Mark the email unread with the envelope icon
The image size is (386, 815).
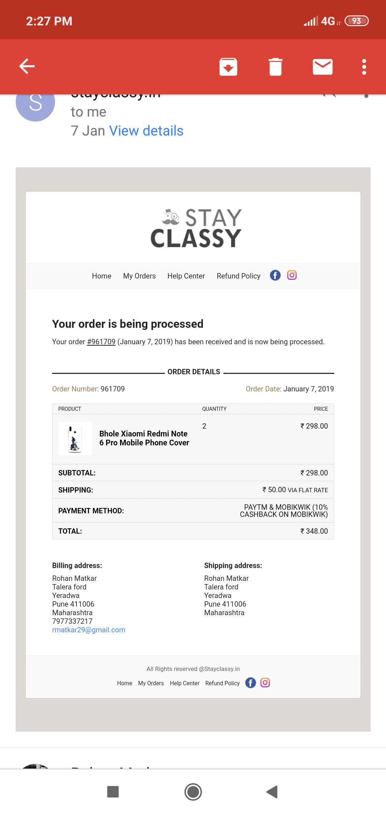click(323, 67)
